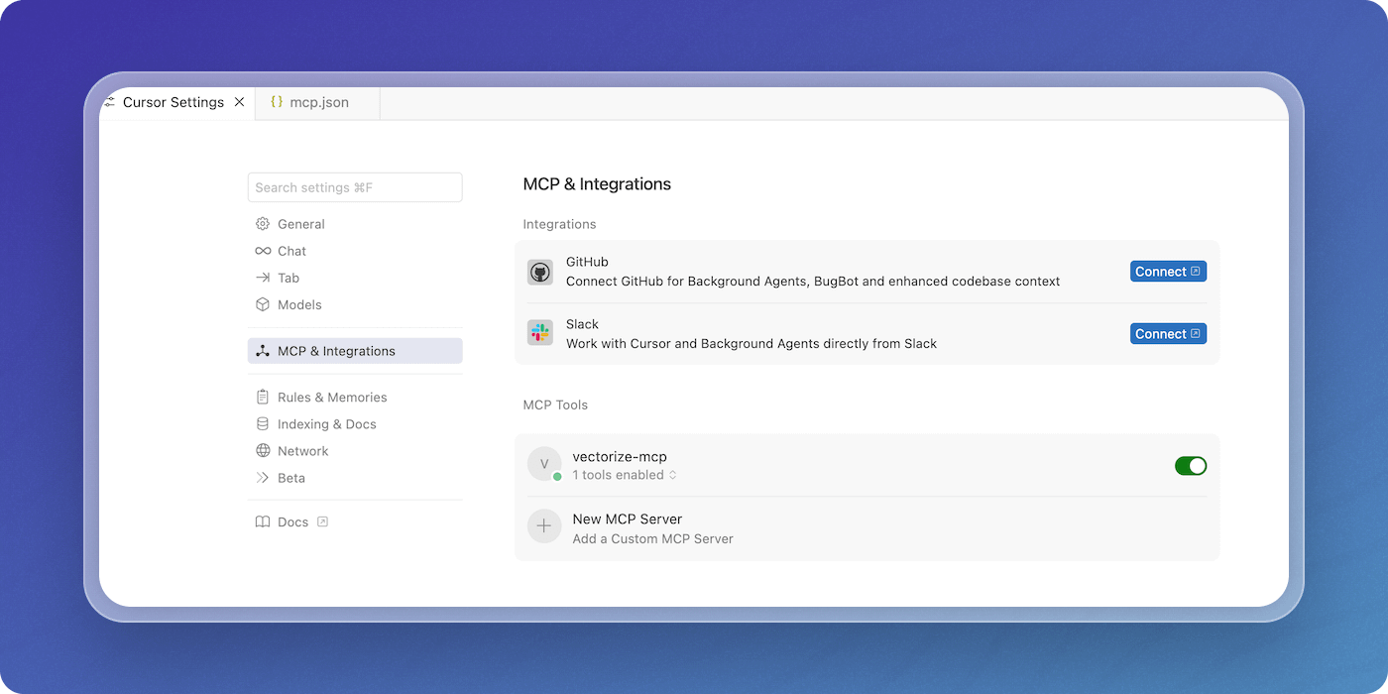
Task: Click the vectorize-mcp avatar icon
Action: pyautogui.click(x=544, y=464)
